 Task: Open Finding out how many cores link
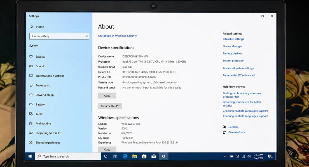[x=242, y=95]
